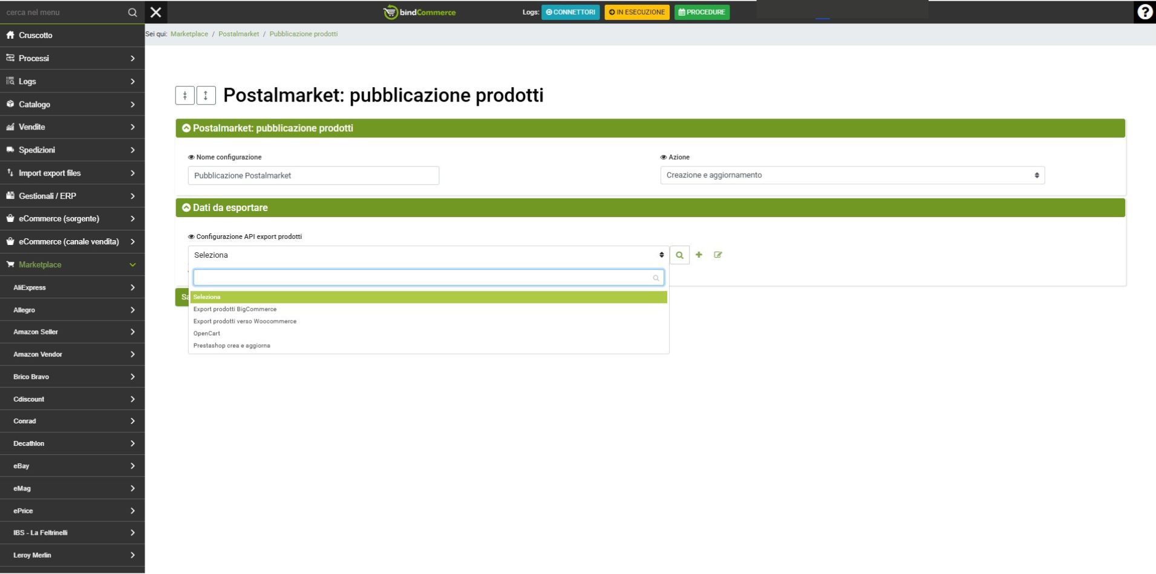
Task: Click the green plus add configuration icon
Action: (x=699, y=255)
